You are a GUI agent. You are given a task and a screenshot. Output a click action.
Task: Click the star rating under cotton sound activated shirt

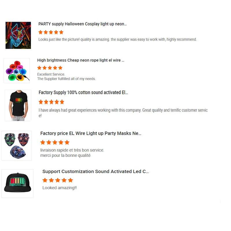click(x=51, y=102)
